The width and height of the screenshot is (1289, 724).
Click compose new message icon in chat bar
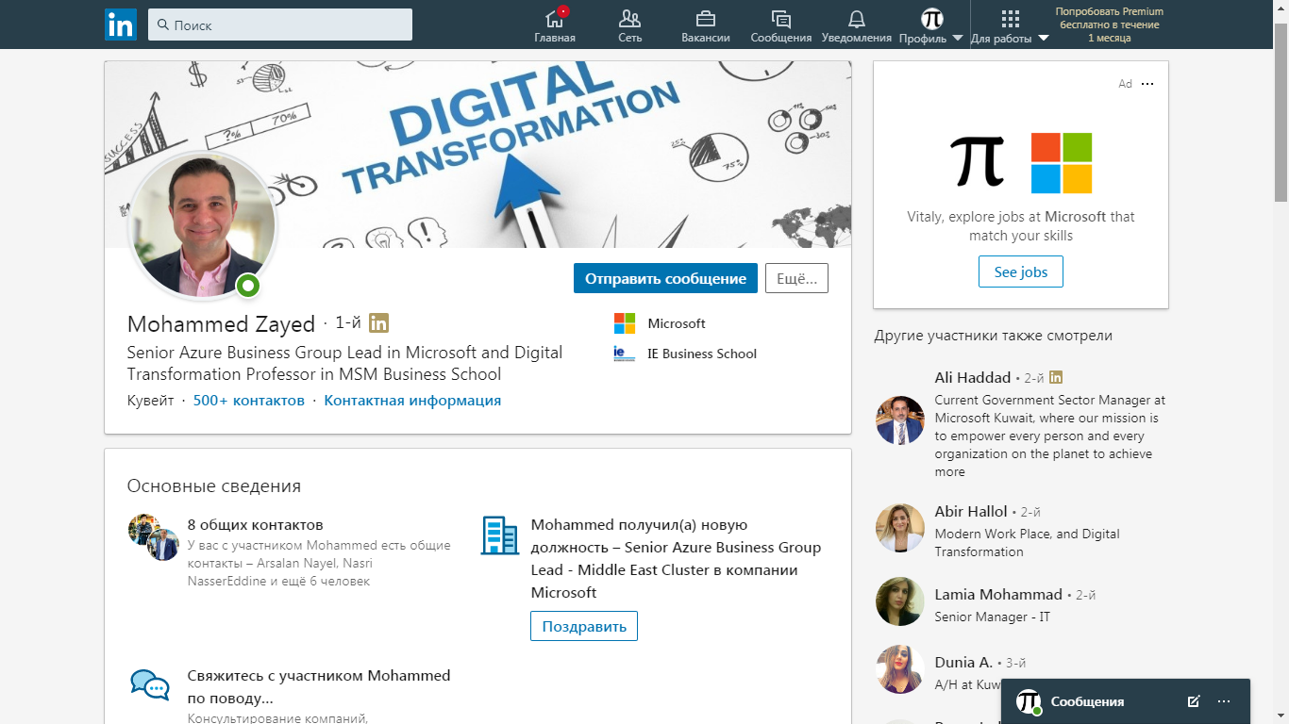[1194, 701]
